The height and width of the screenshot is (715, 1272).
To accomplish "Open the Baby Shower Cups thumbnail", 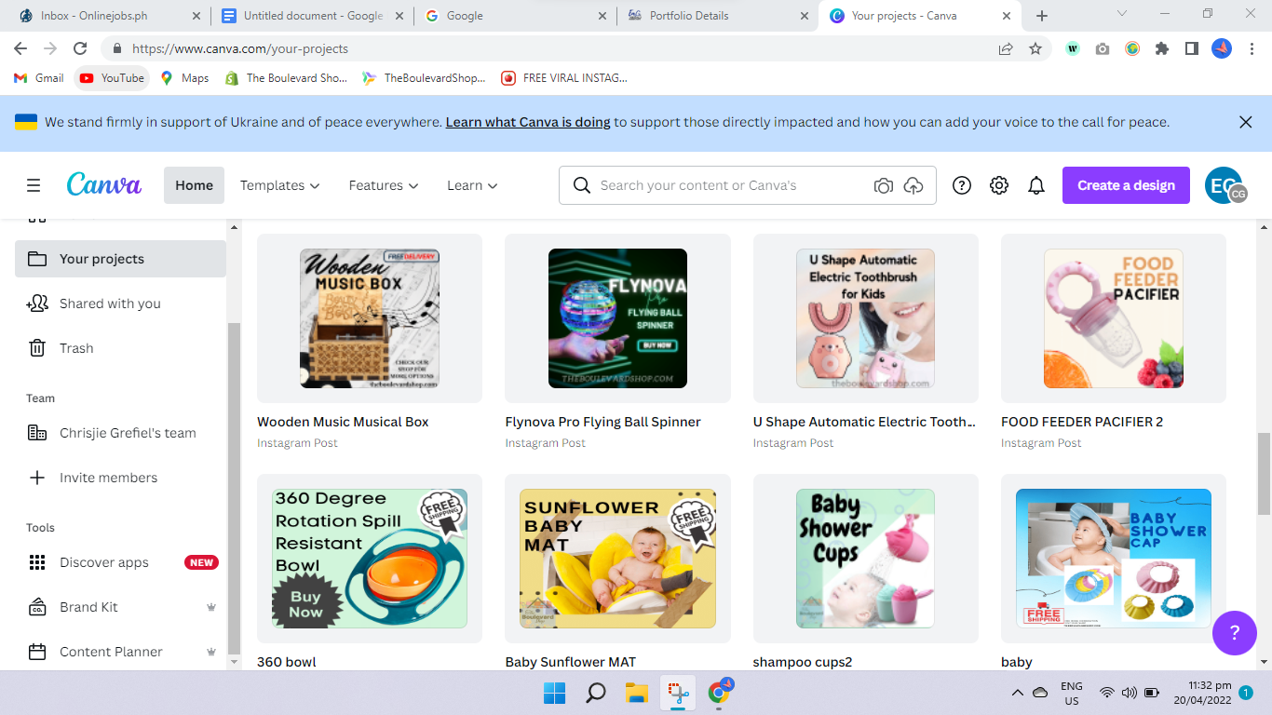I will [x=866, y=559].
